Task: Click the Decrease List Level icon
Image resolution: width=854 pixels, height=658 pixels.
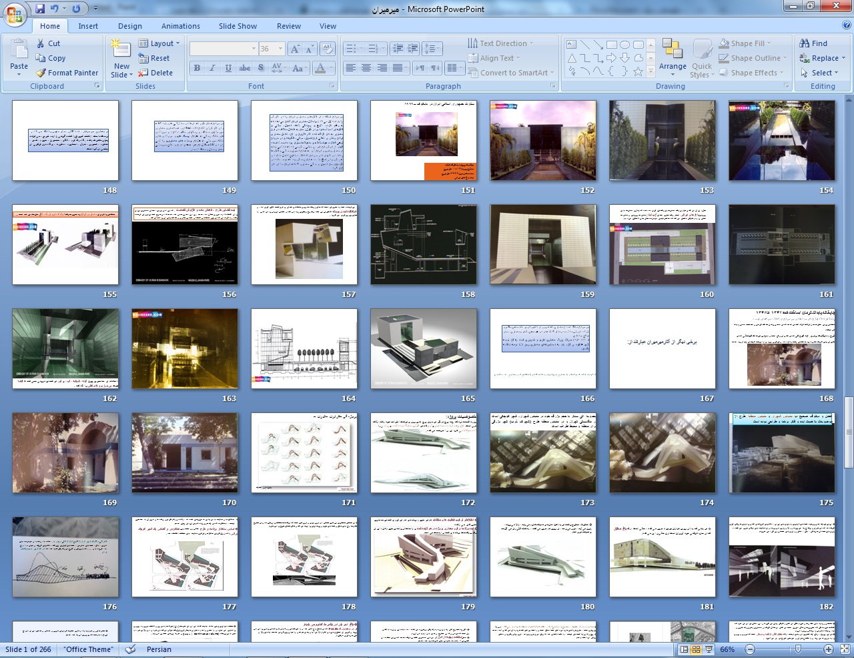Action: click(398, 49)
